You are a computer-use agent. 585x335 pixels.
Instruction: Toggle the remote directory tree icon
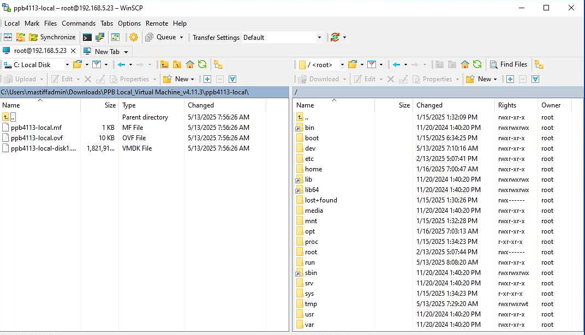coord(539,64)
